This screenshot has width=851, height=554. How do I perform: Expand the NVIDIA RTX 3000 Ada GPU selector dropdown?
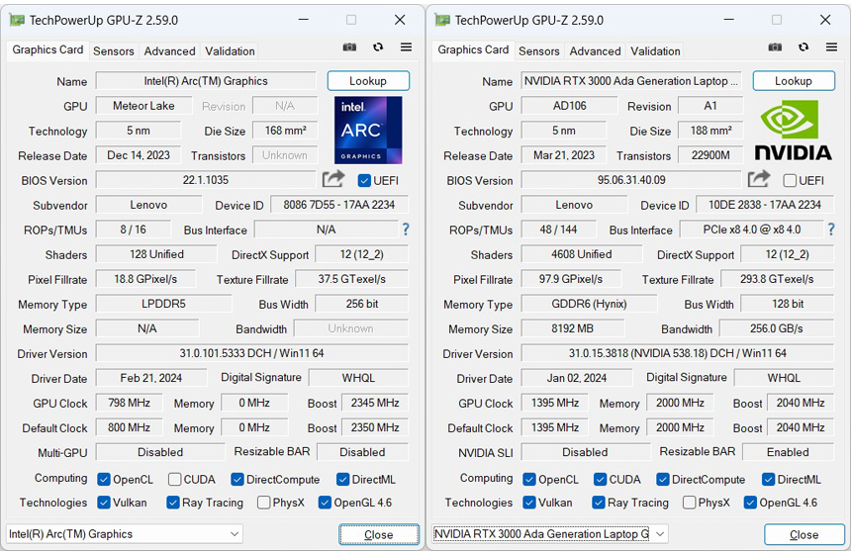(550, 534)
